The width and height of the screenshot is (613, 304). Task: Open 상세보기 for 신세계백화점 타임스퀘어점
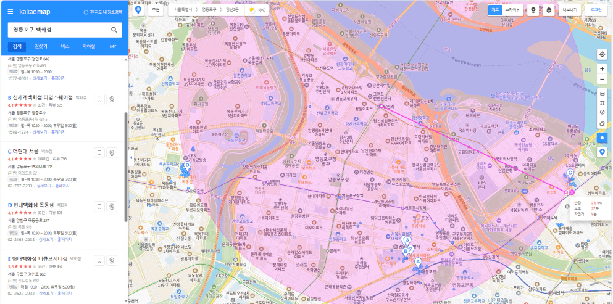(x=40, y=132)
